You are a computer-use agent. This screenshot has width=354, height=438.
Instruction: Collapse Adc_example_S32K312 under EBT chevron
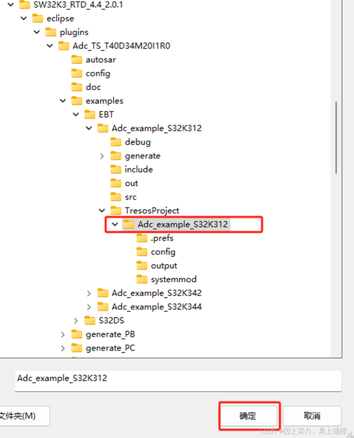[x=89, y=128]
